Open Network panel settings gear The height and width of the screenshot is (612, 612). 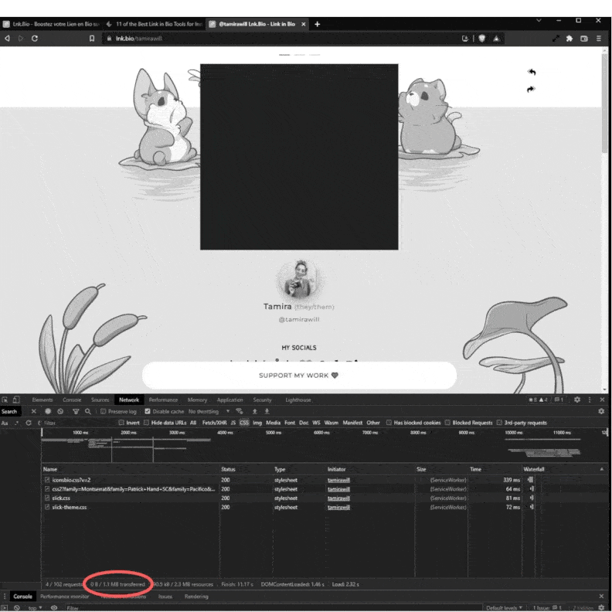pyautogui.click(x=601, y=411)
